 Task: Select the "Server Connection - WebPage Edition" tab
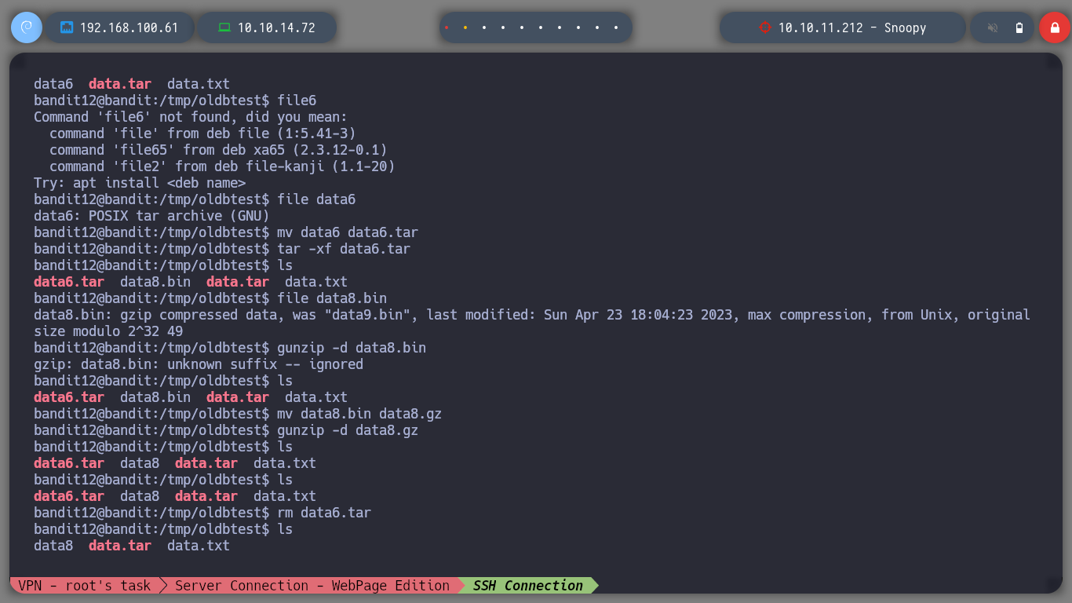pos(312,585)
